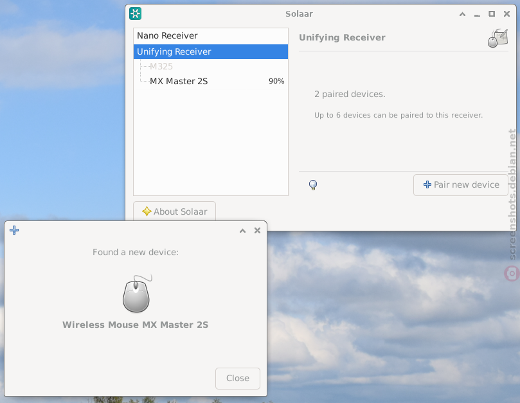Click the 90% battery value
The image size is (520, 403).
276,81
